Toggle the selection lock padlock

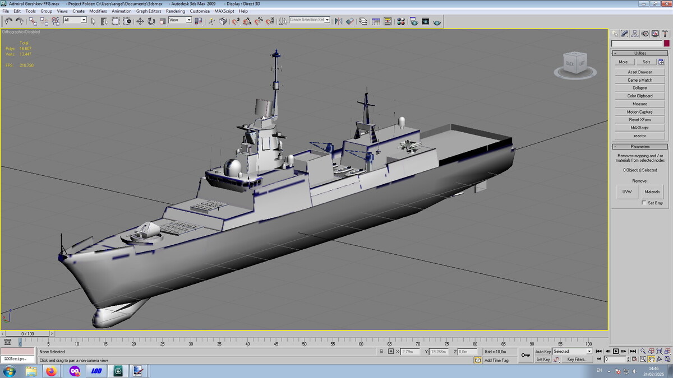(381, 351)
